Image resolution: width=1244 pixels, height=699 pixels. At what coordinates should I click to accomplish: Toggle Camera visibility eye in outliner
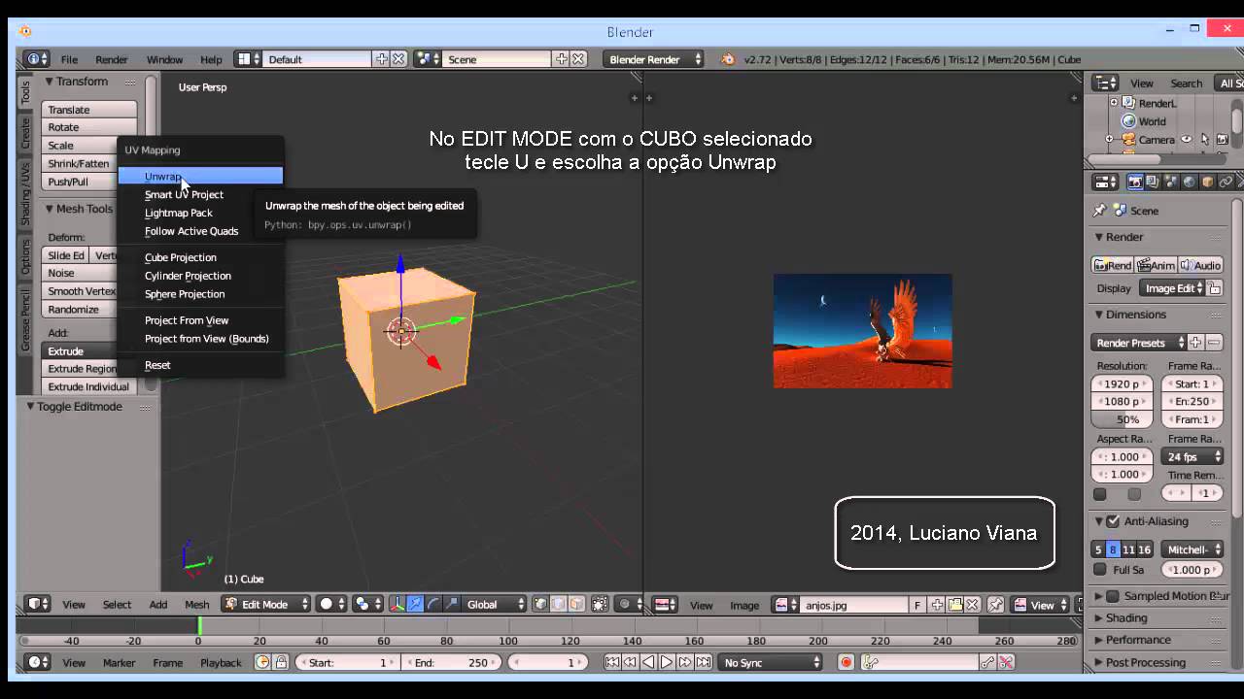1187,140
